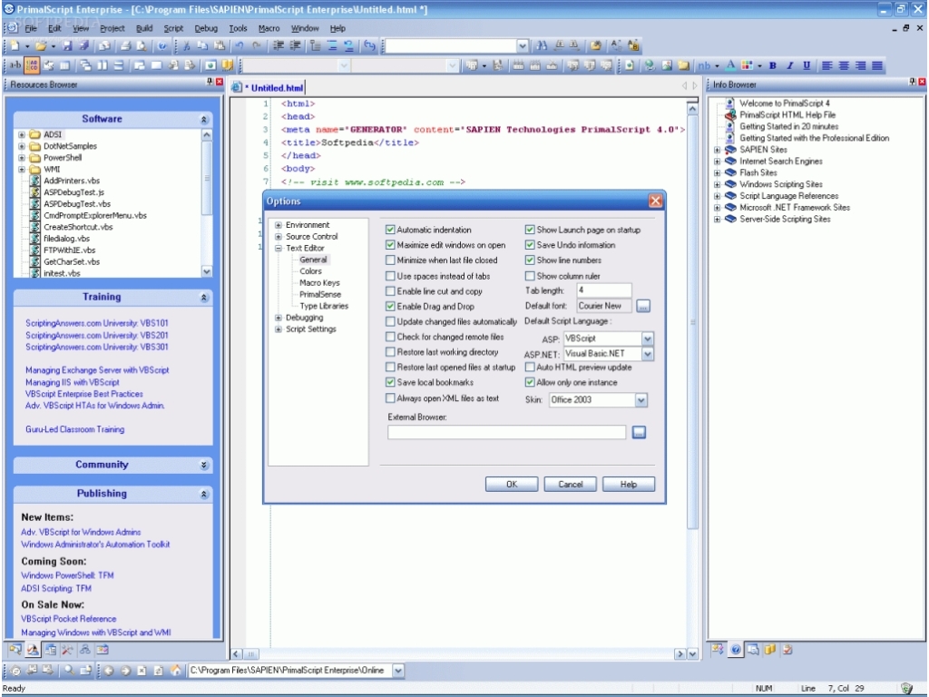Pin the Resources Browser panel
This screenshot has width=929, height=697.
tap(210, 82)
